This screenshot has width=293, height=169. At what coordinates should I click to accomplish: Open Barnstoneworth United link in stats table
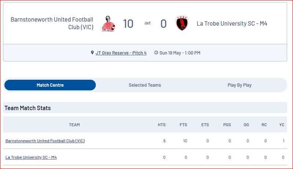coord(45,141)
